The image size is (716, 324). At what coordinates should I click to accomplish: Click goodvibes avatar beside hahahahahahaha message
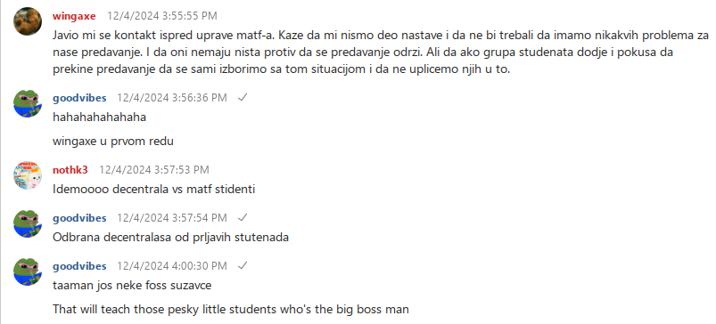[29, 103]
